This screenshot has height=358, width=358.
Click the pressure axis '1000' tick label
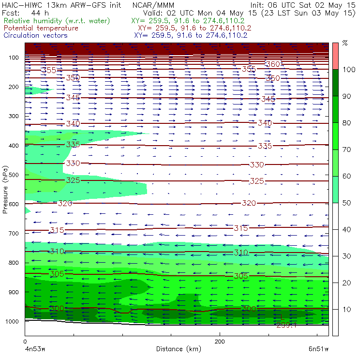tap(12, 321)
